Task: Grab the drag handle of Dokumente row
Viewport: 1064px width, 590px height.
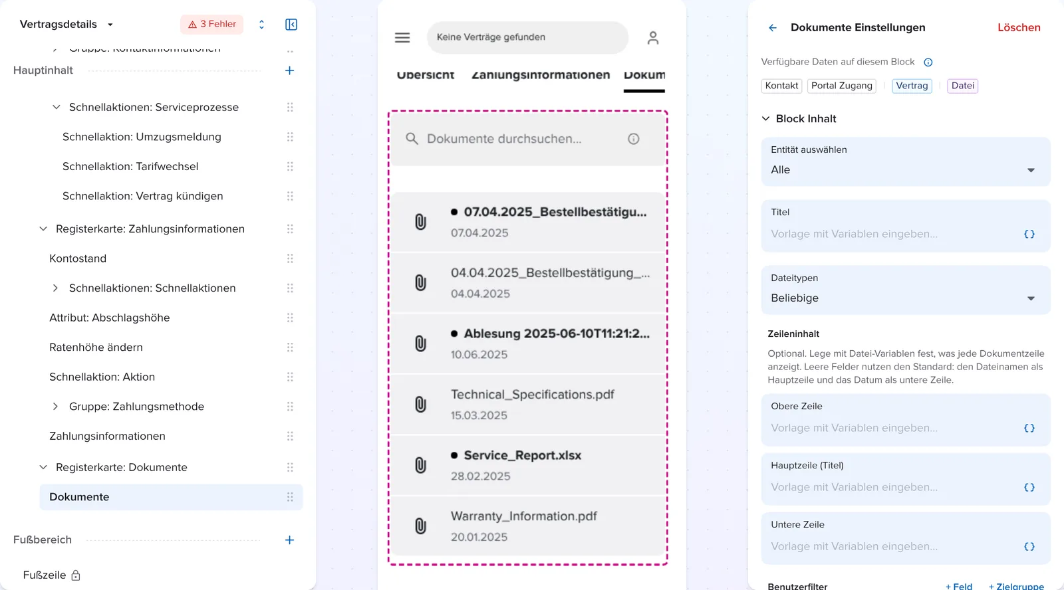Action: coord(290,497)
